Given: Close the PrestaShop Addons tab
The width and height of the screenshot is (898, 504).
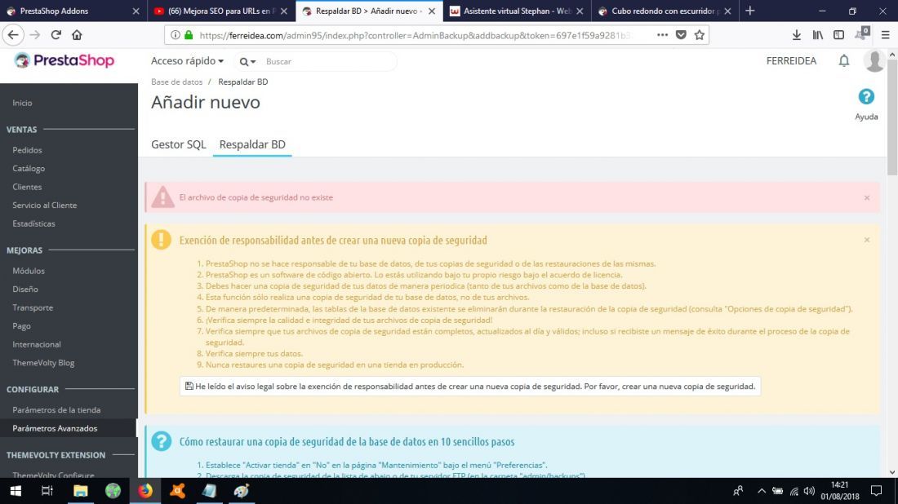Looking at the screenshot, I should [x=136, y=11].
